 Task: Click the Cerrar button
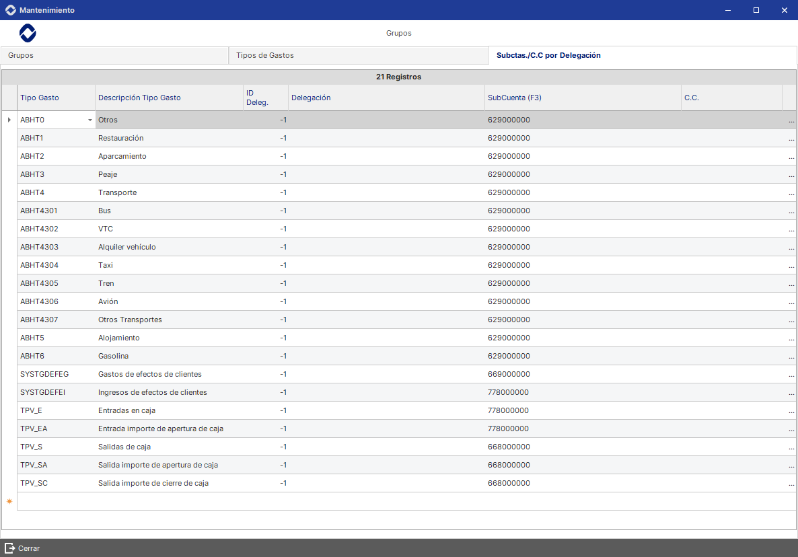point(22,548)
